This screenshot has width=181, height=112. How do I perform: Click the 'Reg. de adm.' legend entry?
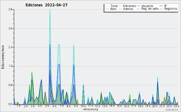click(x=150, y=9)
